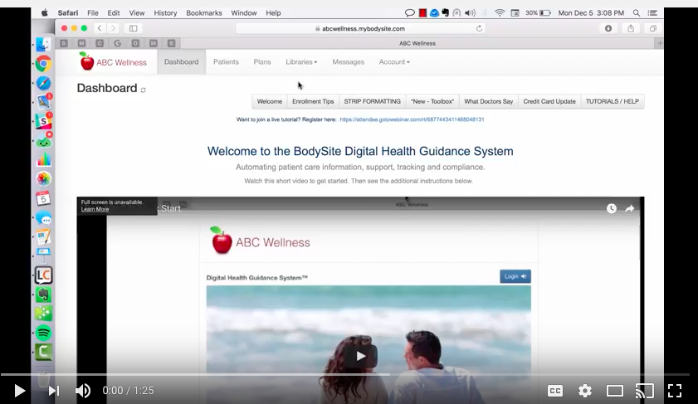Open the Safari menu
Image resolution: width=698 pixels, height=404 pixels.
click(x=68, y=13)
